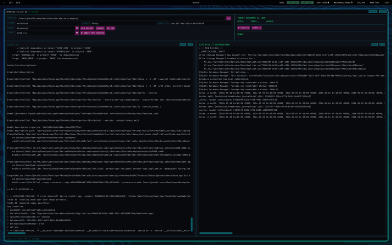Click the TARGET ACQUIRED // LIVE header
The width and height of the screenshot is (392, 245).
251,18
